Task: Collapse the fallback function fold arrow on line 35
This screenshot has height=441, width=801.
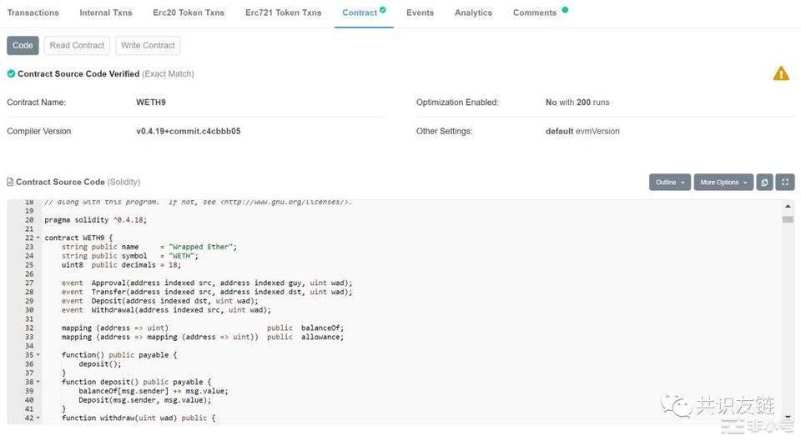Action: [x=38, y=355]
